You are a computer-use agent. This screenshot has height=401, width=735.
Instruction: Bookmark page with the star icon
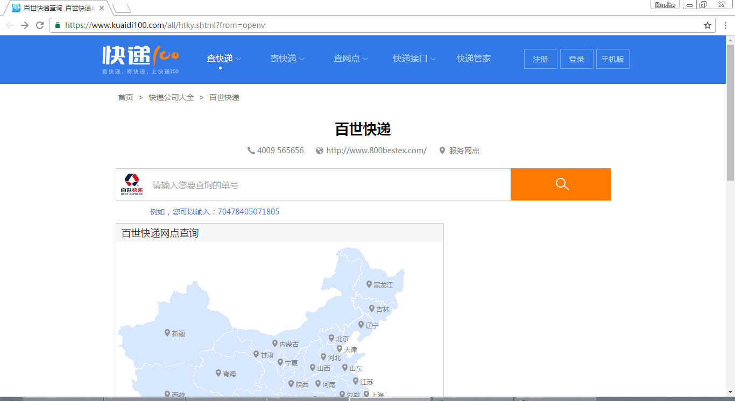tap(708, 25)
